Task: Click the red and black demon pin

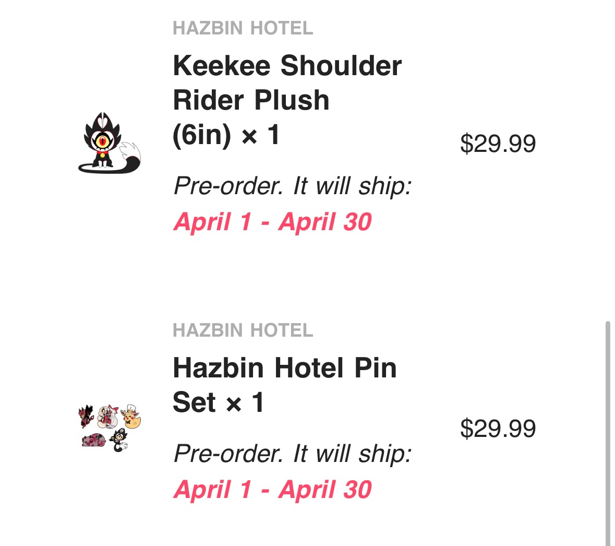Action: (x=87, y=416)
